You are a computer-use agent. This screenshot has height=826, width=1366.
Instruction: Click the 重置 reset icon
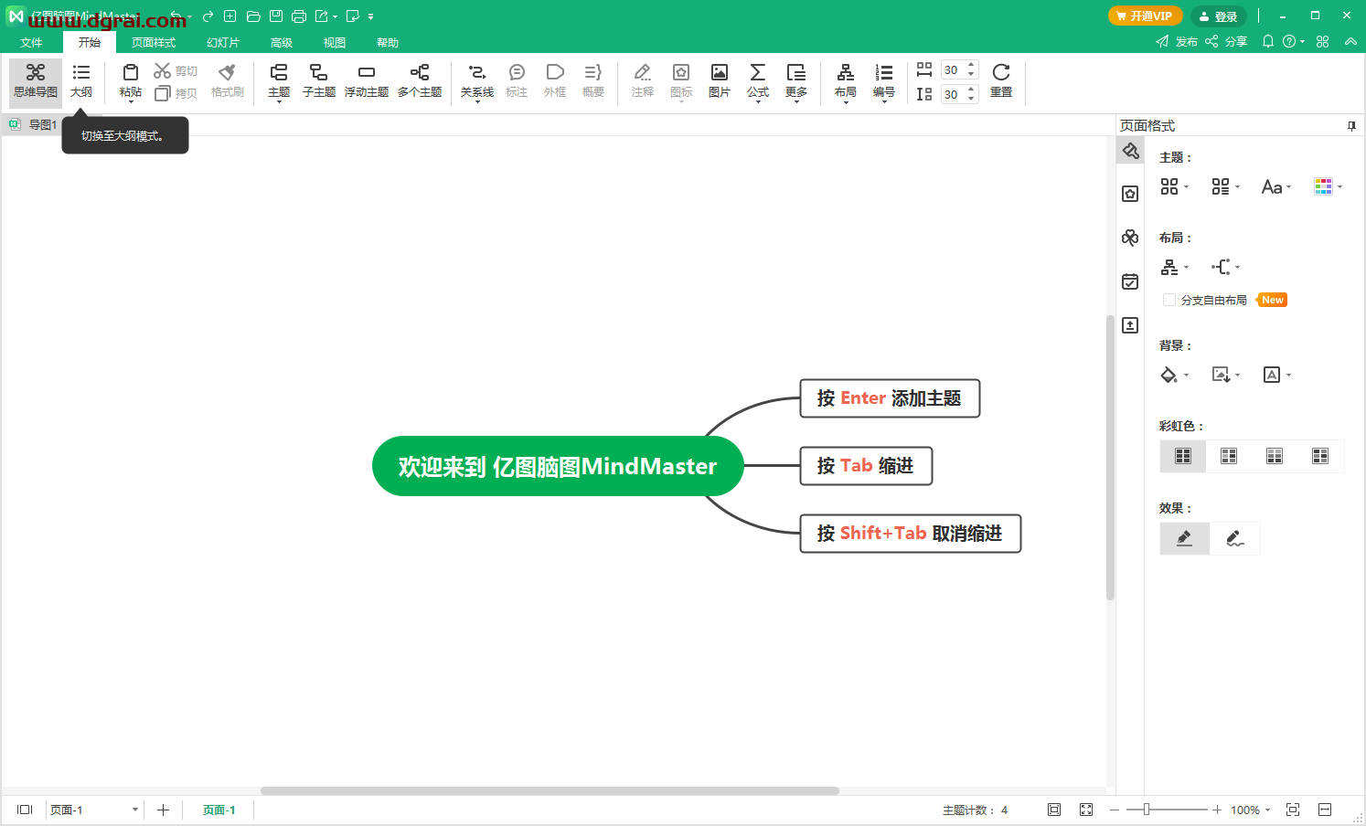click(x=1001, y=80)
